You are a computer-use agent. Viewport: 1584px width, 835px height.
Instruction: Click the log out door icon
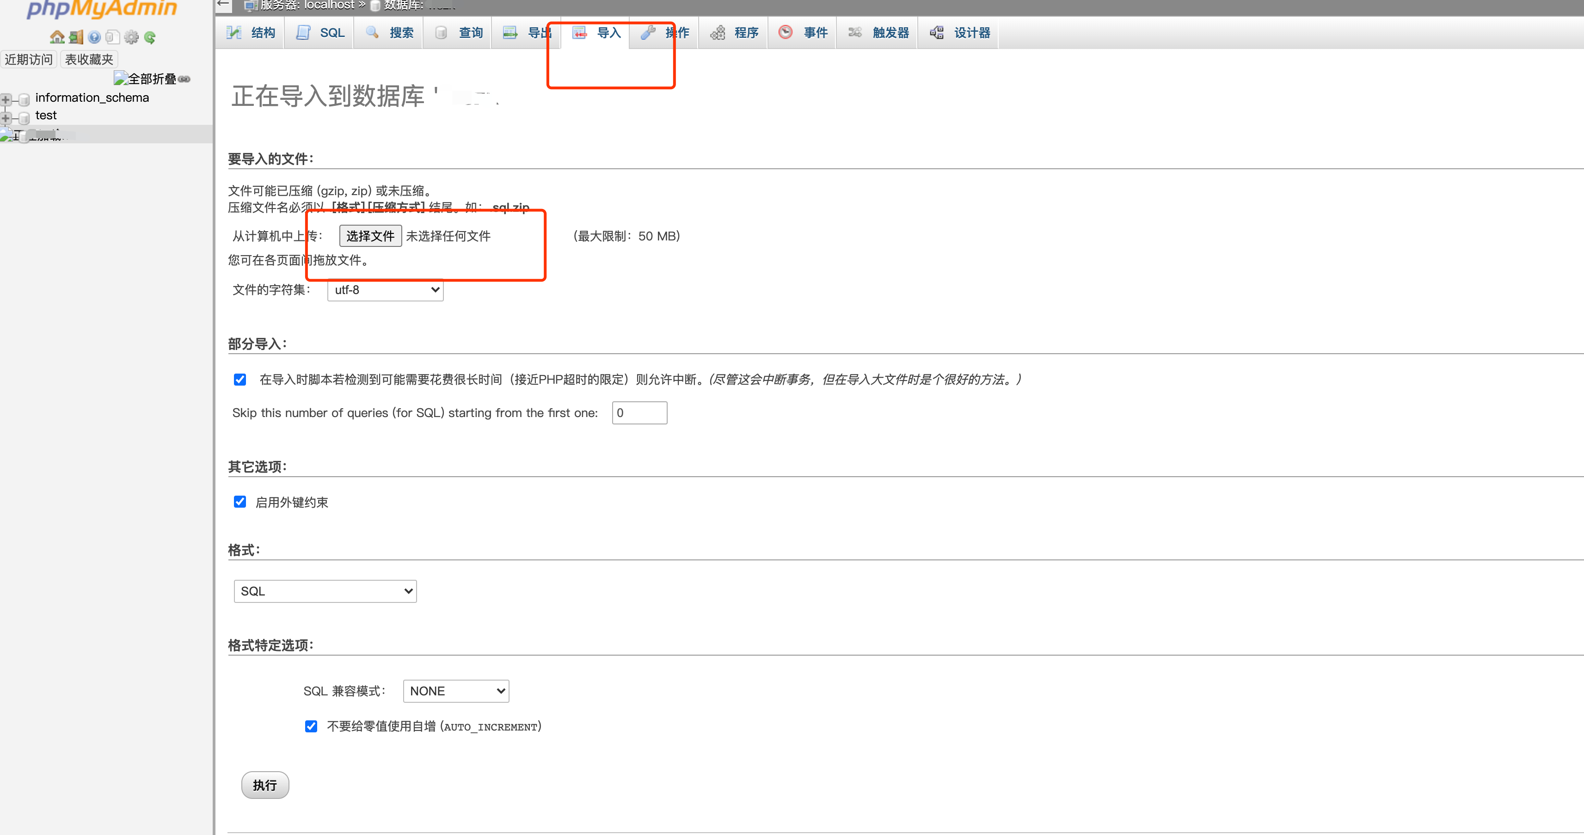pos(76,37)
